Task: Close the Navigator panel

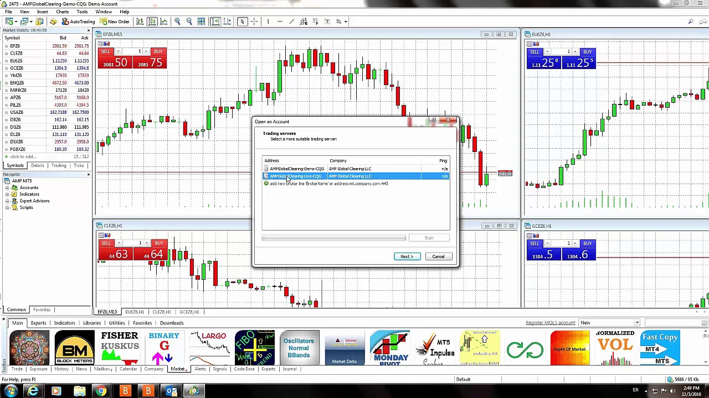Action: [88, 175]
